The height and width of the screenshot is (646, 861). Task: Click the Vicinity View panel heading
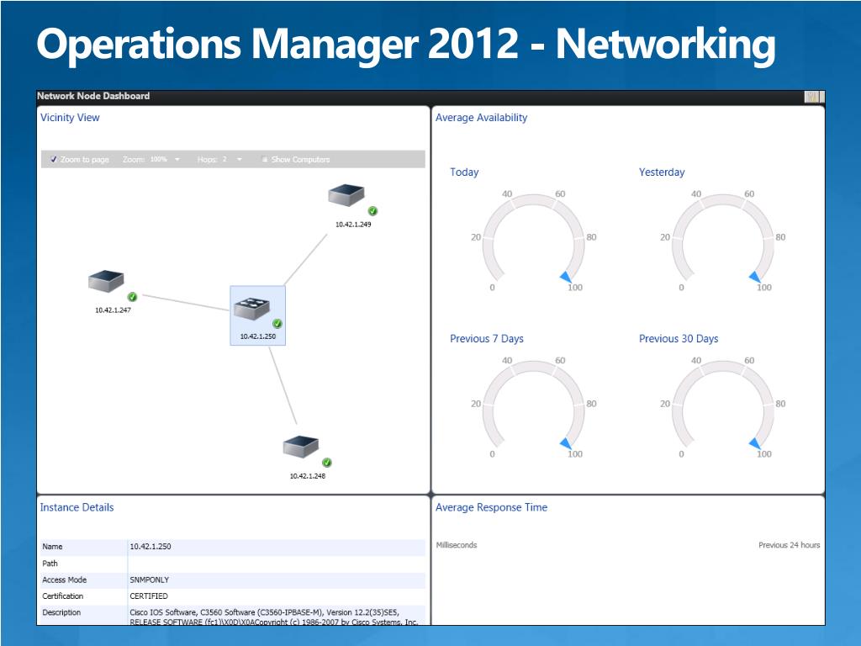click(70, 118)
